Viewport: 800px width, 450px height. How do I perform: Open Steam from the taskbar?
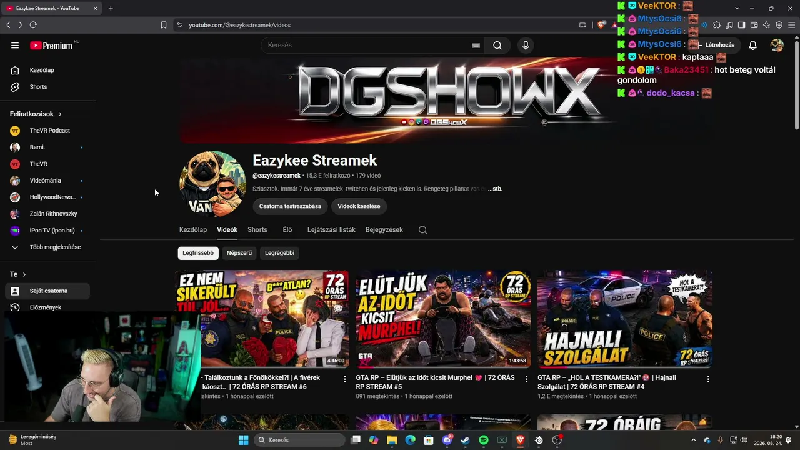pyautogui.click(x=465, y=440)
